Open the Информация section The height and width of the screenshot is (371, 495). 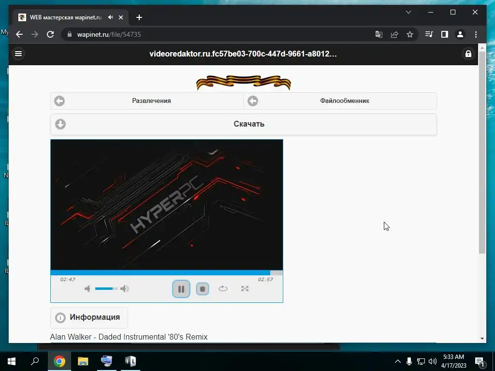(x=89, y=317)
